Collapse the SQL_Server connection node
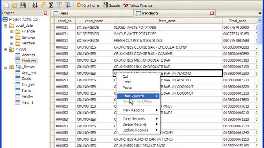 coord(5,67)
